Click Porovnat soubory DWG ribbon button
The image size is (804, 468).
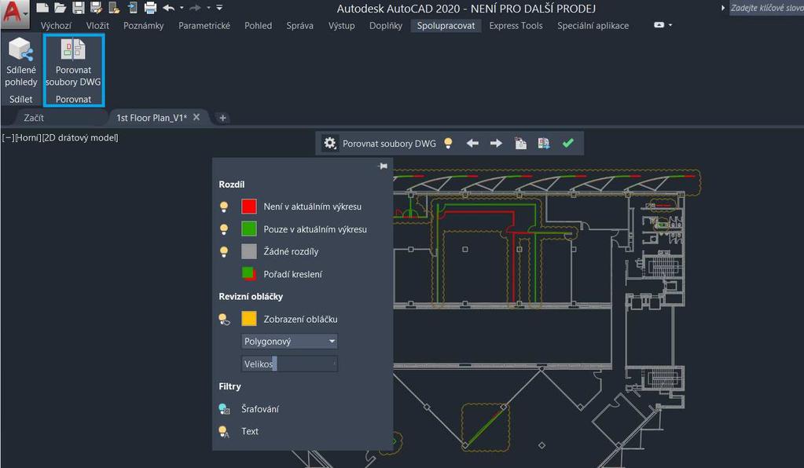pyautogui.click(x=73, y=63)
